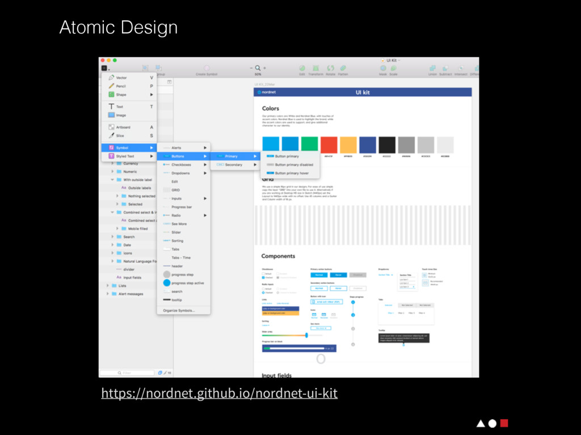This screenshot has height=435, width=581.
Task: Expand the Date folder in layer list
Action: (x=113, y=245)
